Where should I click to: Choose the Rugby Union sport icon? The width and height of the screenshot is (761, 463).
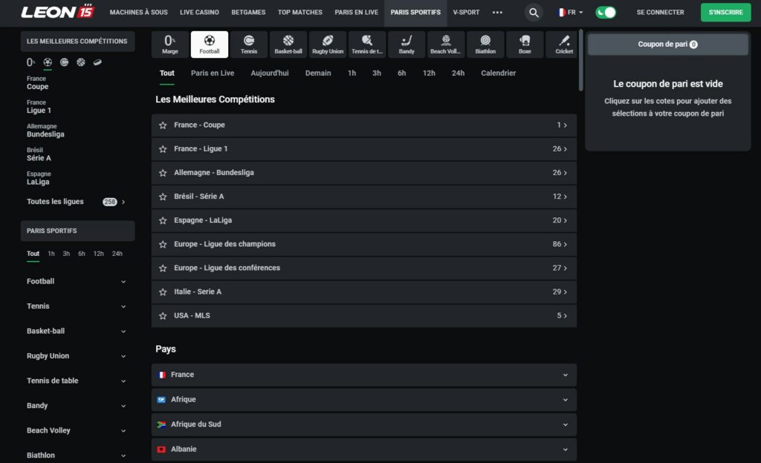(328, 45)
